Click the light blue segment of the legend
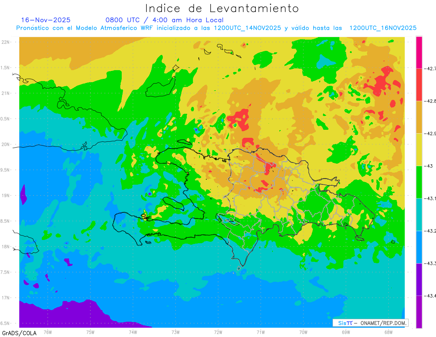This screenshot has height=337, width=436. (419, 247)
